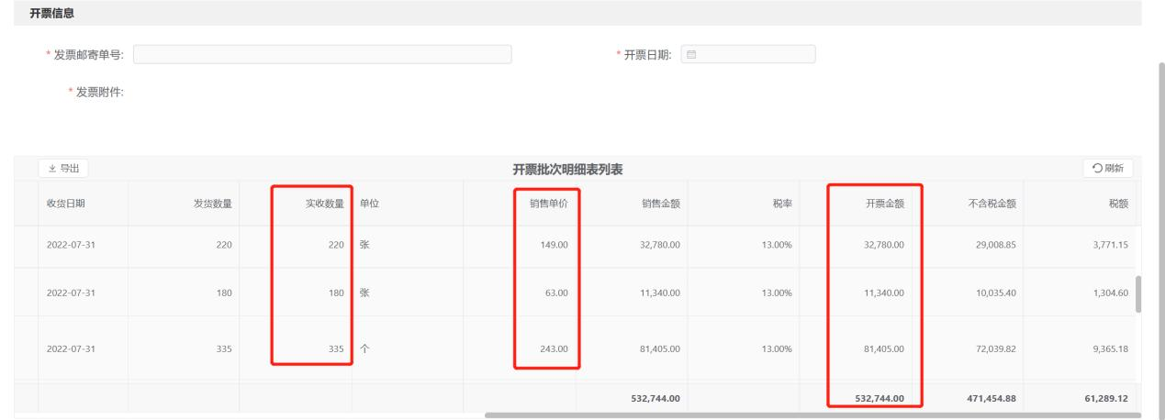Click the 收货日期 column header
Viewport: 1165px width, 420px height.
(65, 204)
